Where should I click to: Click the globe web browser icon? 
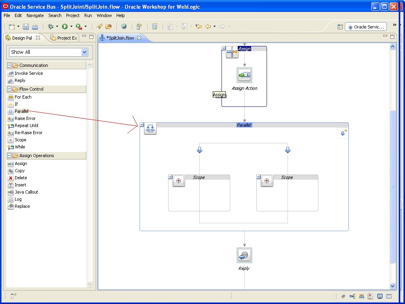124,27
